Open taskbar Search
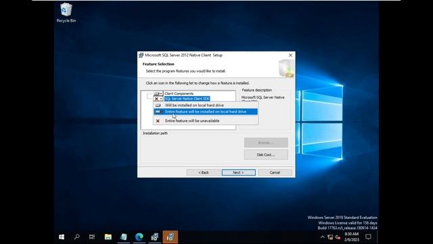This screenshot has width=433, height=244. (76, 237)
